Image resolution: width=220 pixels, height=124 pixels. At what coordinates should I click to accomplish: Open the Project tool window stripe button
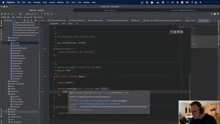coord(1,23)
